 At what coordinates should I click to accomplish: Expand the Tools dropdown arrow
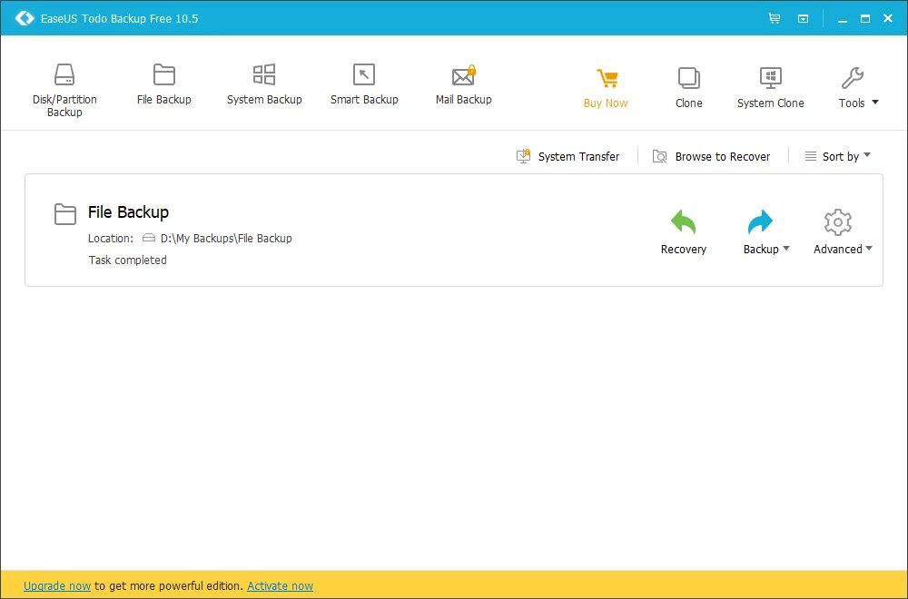[x=875, y=103]
